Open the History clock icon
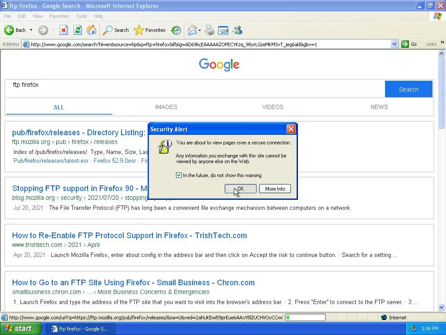Image resolution: width=446 pixels, height=335 pixels. pos(176,30)
